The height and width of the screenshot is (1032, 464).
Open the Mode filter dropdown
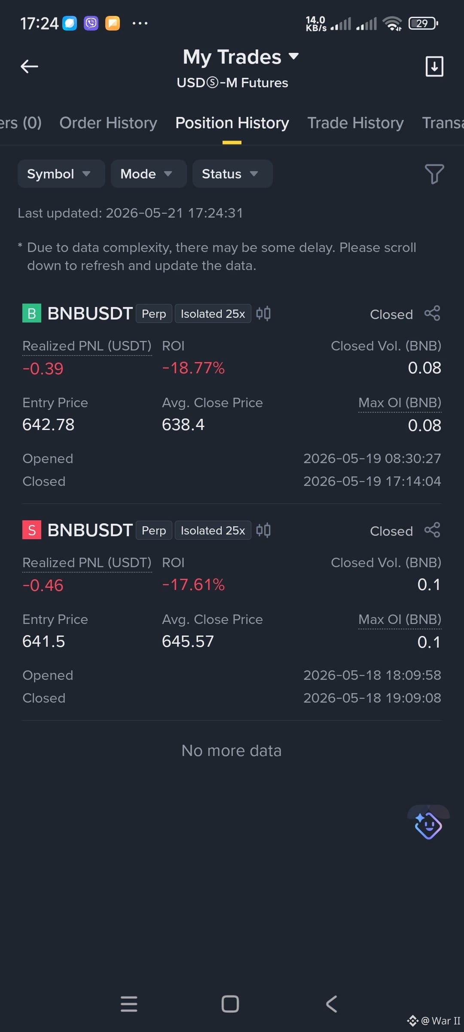pos(149,174)
